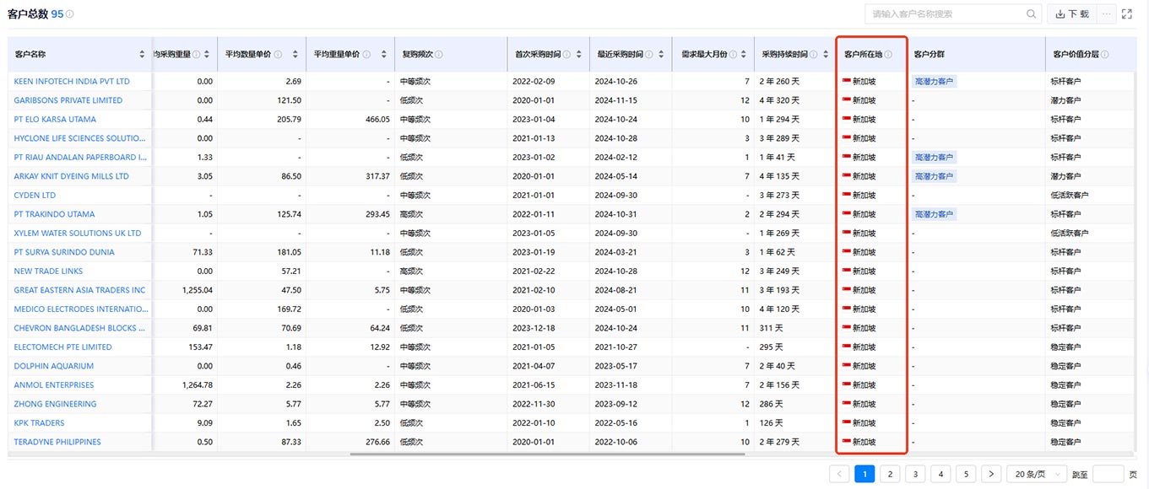Viewport: 1149px width, 489px height.
Task: Open CYDEN LTD customer link
Action: pos(35,196)
